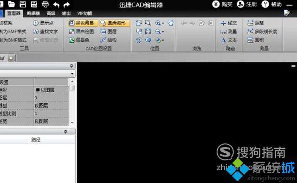Open the properties panel combo box
The width and height of the screenshot is (297, 183).
click(37, 73)
